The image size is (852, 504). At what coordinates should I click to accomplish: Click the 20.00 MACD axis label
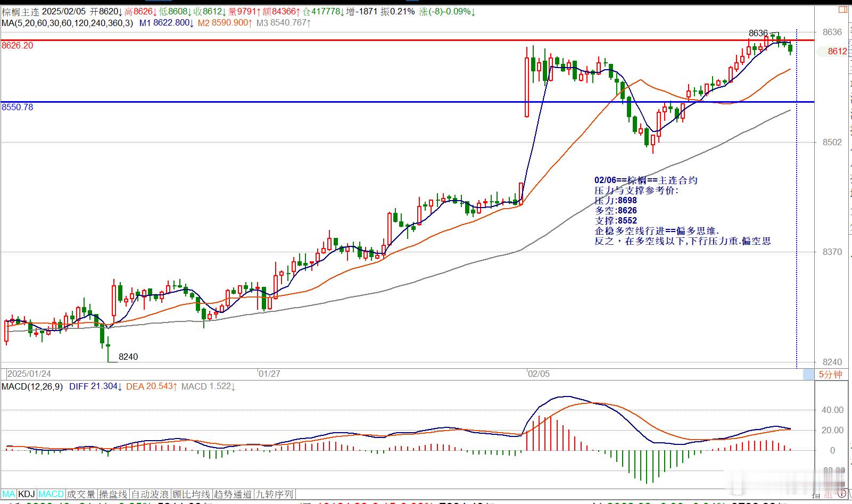[x=832, y=431]
